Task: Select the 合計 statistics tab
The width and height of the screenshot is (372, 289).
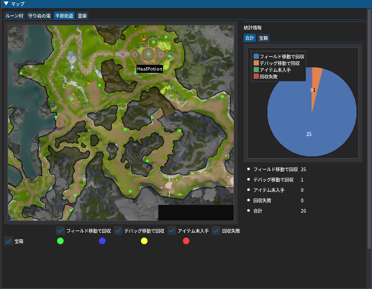Action: 250,38
